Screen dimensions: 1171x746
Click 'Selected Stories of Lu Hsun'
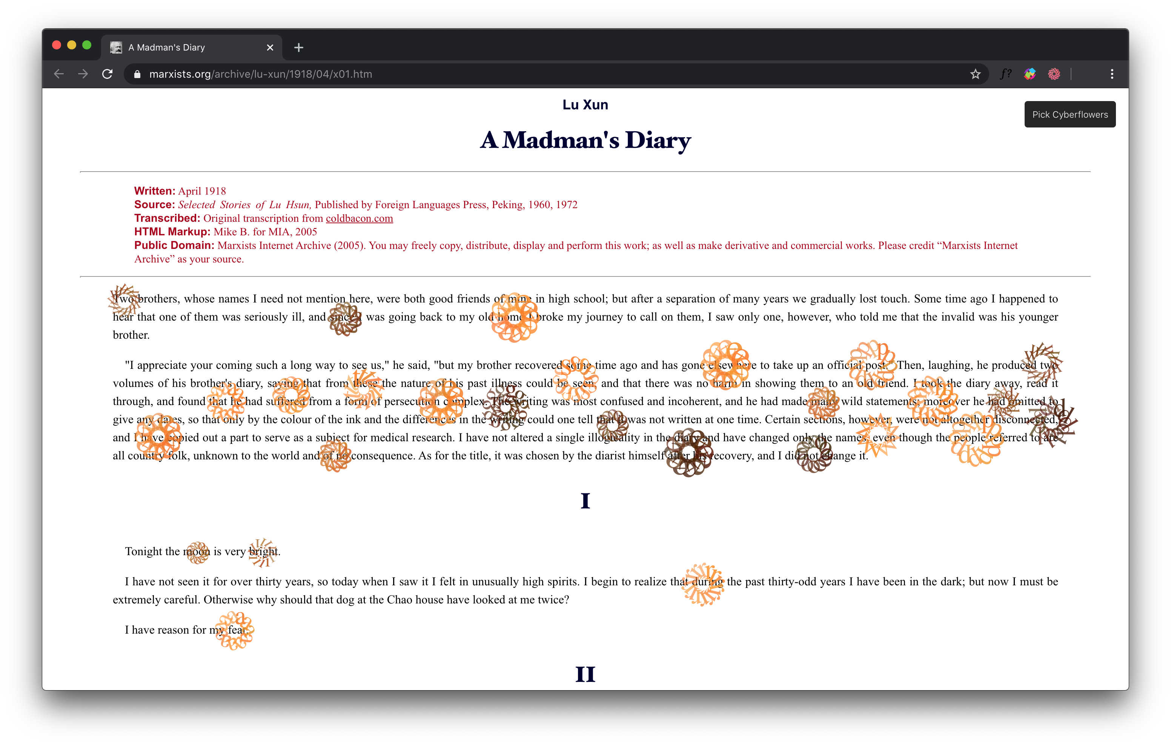244,204
